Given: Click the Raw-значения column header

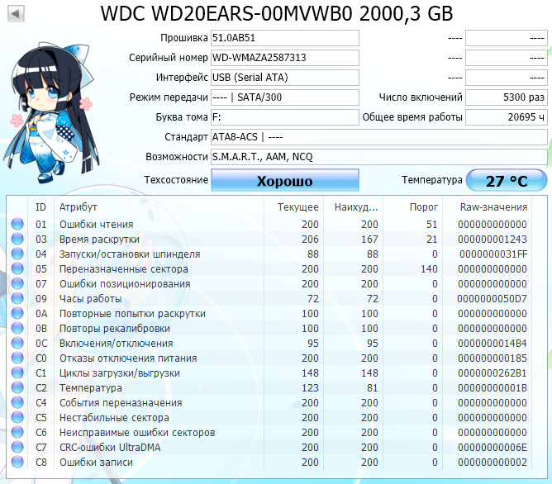Looking at the screenshot, I should pyautogui.click(x=493, y=207).
